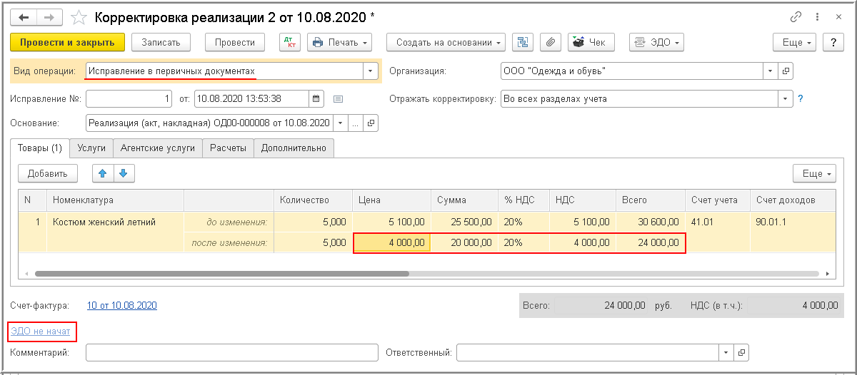Click Комментарий input field
Screen dimensions: 857x375
(x=231, y=352)
